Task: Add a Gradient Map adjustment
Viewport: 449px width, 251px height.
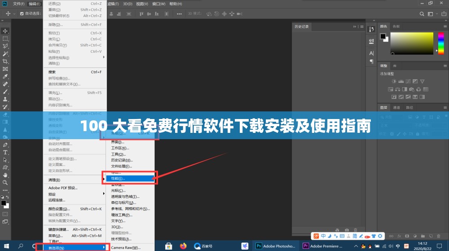Action: (x=422, y=97)
